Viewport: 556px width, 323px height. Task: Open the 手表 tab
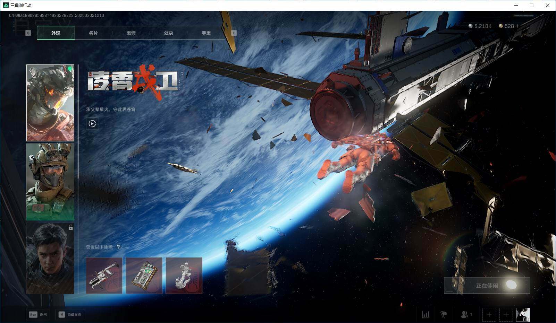pyautogui.click(x=206, y=33)
